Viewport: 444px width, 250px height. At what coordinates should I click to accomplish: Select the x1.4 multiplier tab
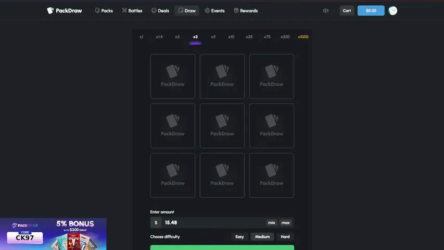pos(159,37)
